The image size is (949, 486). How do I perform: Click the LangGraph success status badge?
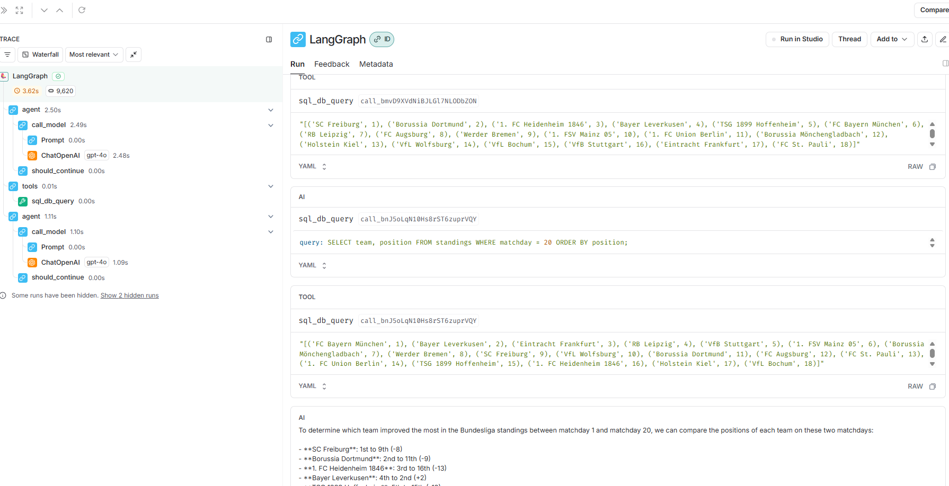[x=58, y=76]
